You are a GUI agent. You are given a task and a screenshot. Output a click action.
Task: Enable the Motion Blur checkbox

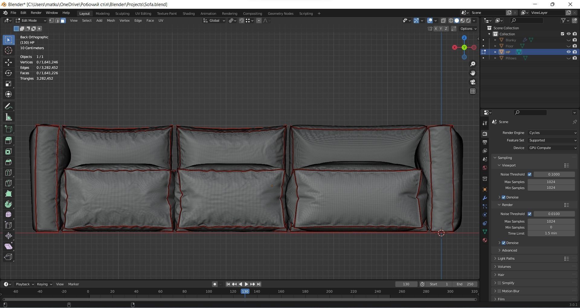499,291
